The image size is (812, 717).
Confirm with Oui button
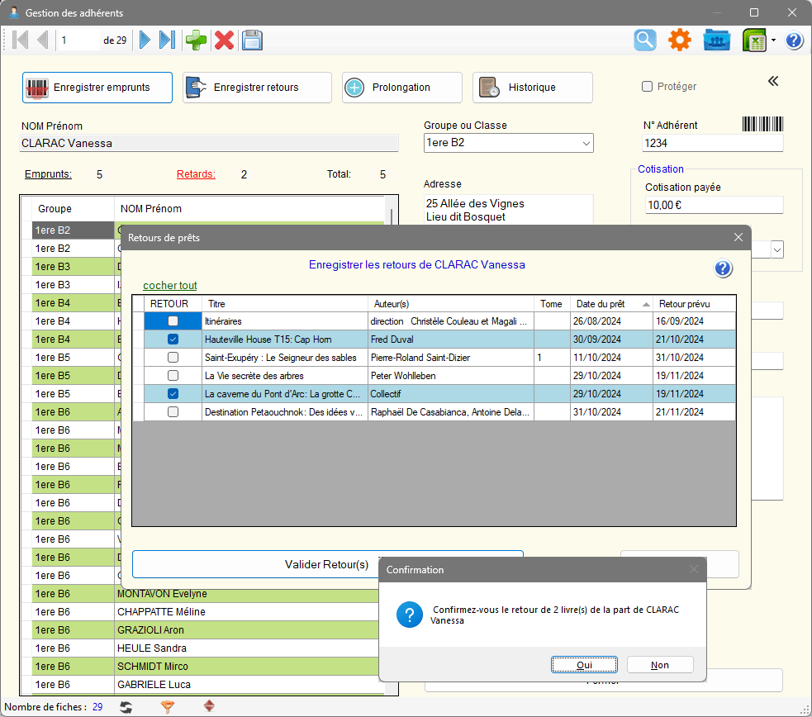(584, 665)
